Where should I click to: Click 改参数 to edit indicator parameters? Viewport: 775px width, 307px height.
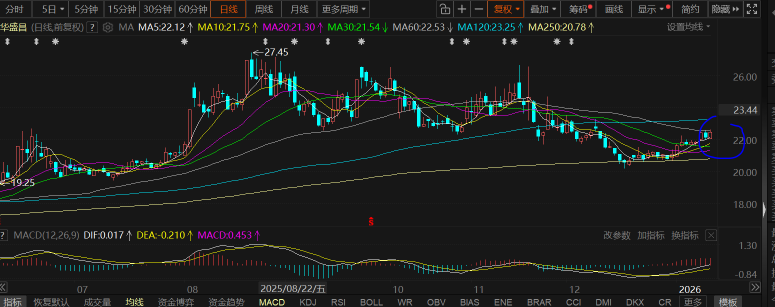[617, 235]
